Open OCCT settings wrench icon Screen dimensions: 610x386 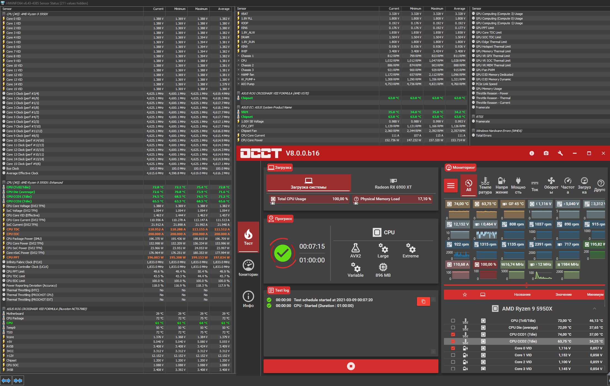[560, 153]
